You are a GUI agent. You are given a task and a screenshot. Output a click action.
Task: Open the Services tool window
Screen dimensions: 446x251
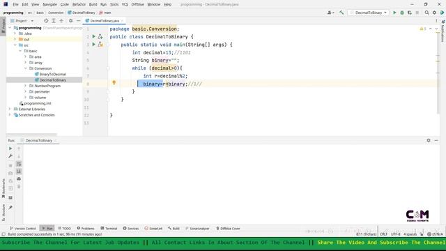click(x=131, y=228)
